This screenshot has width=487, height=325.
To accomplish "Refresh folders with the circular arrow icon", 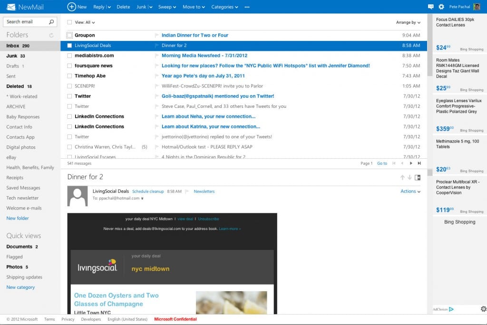I will (x=51, y=35).
